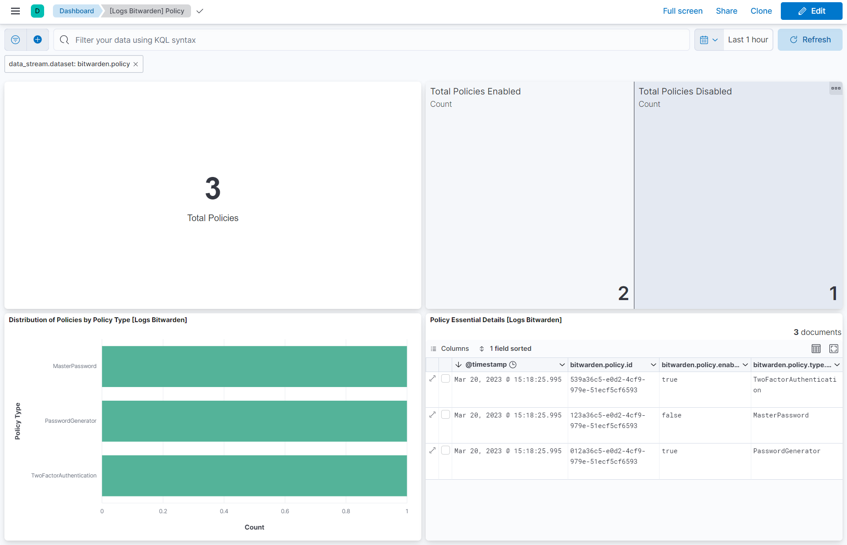
Task: Open the main hamburger navigation menu
Action: pyautogui.click(x=15, y=11)
